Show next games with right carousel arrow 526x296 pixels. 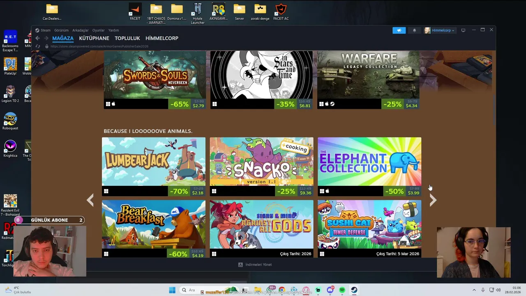(433, 200)
